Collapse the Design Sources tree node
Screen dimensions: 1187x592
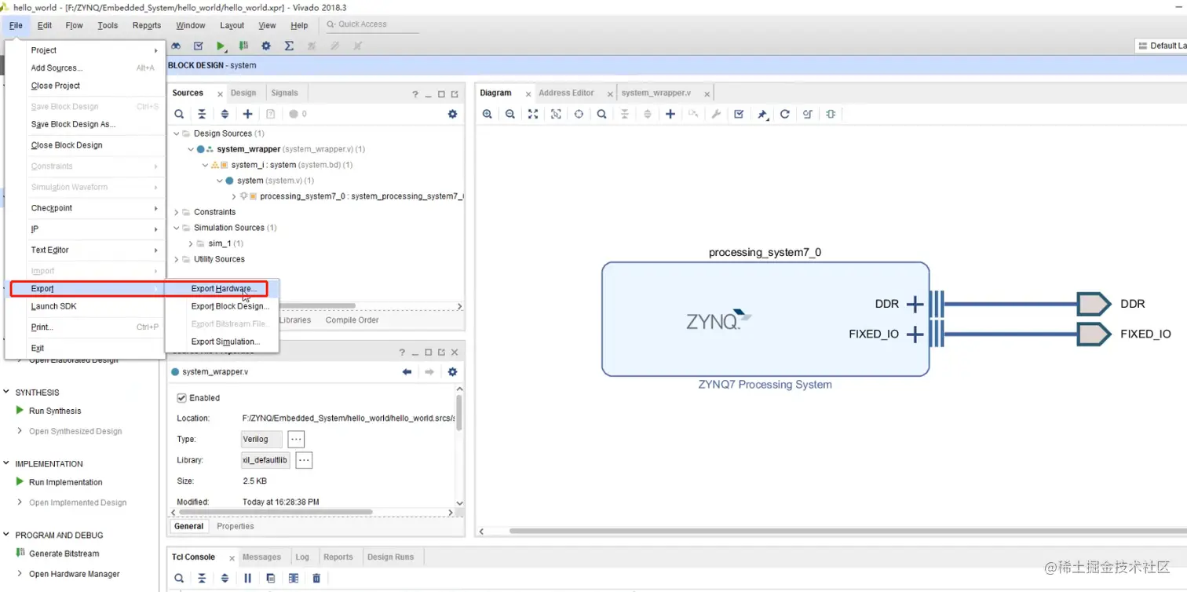pyautogui.click(x=177, y=133)
